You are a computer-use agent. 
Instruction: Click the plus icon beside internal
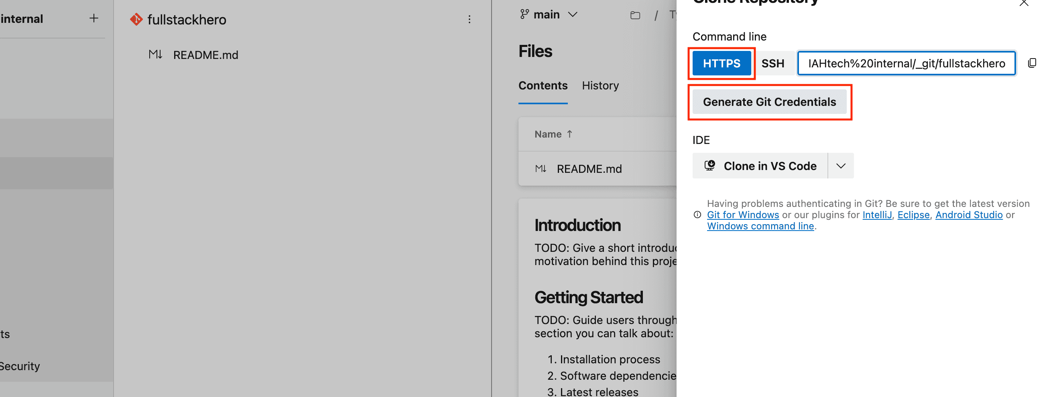[94, 18]
